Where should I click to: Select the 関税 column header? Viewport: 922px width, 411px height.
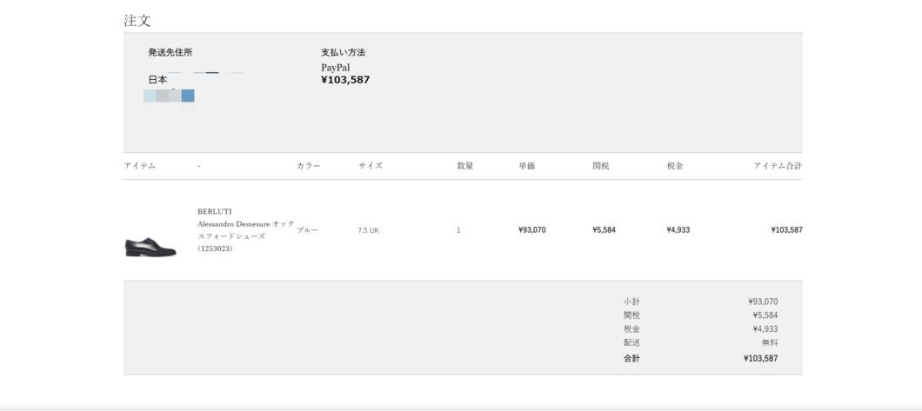pos(601,166)
